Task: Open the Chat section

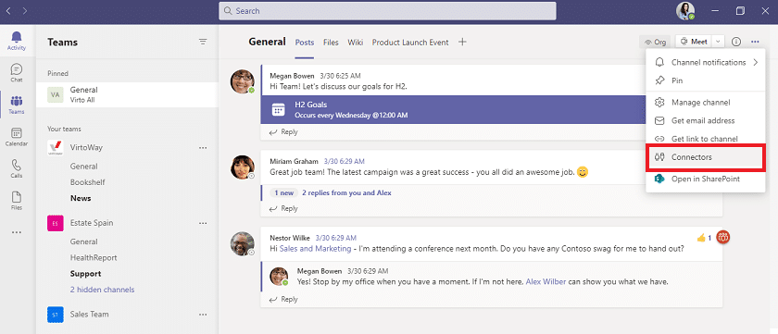Action: pos(17,72)
